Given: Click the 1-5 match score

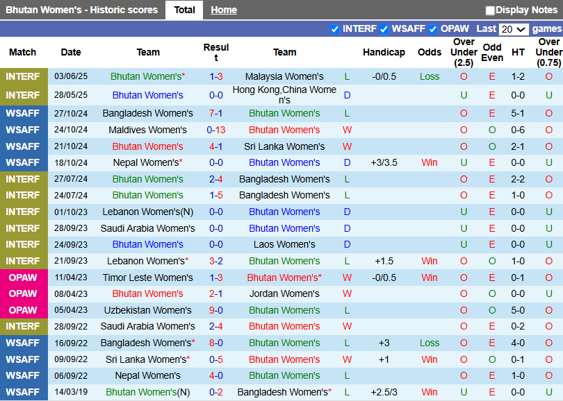Looking at the screenshot, I should [215, 196].
